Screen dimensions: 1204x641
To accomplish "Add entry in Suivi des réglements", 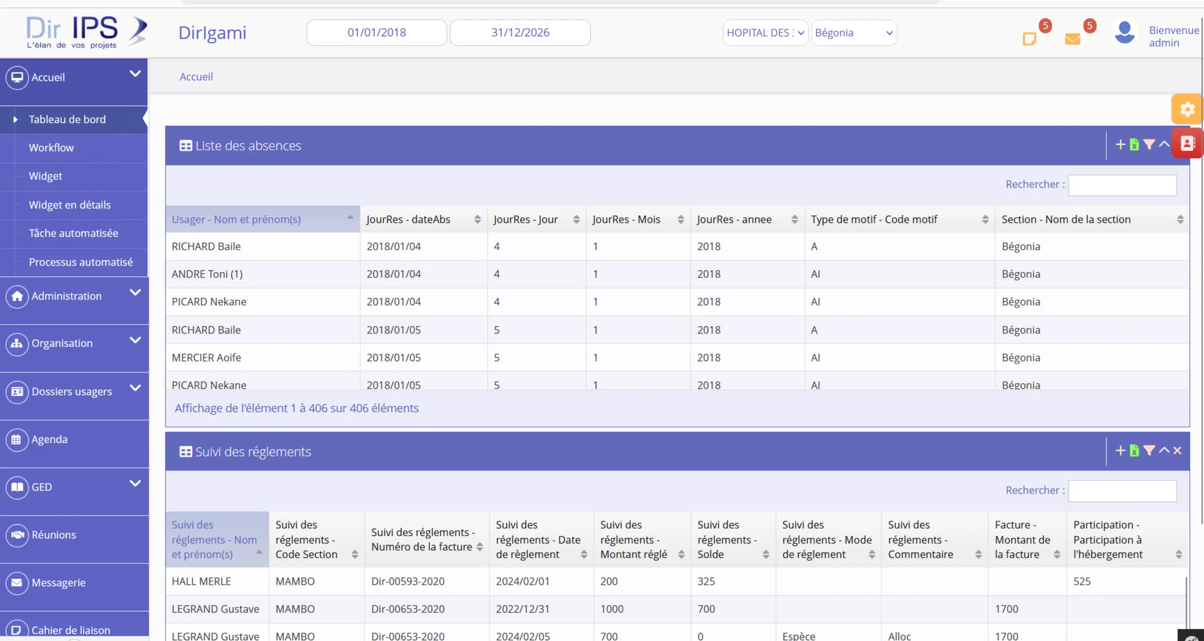I will (1120, 451).
